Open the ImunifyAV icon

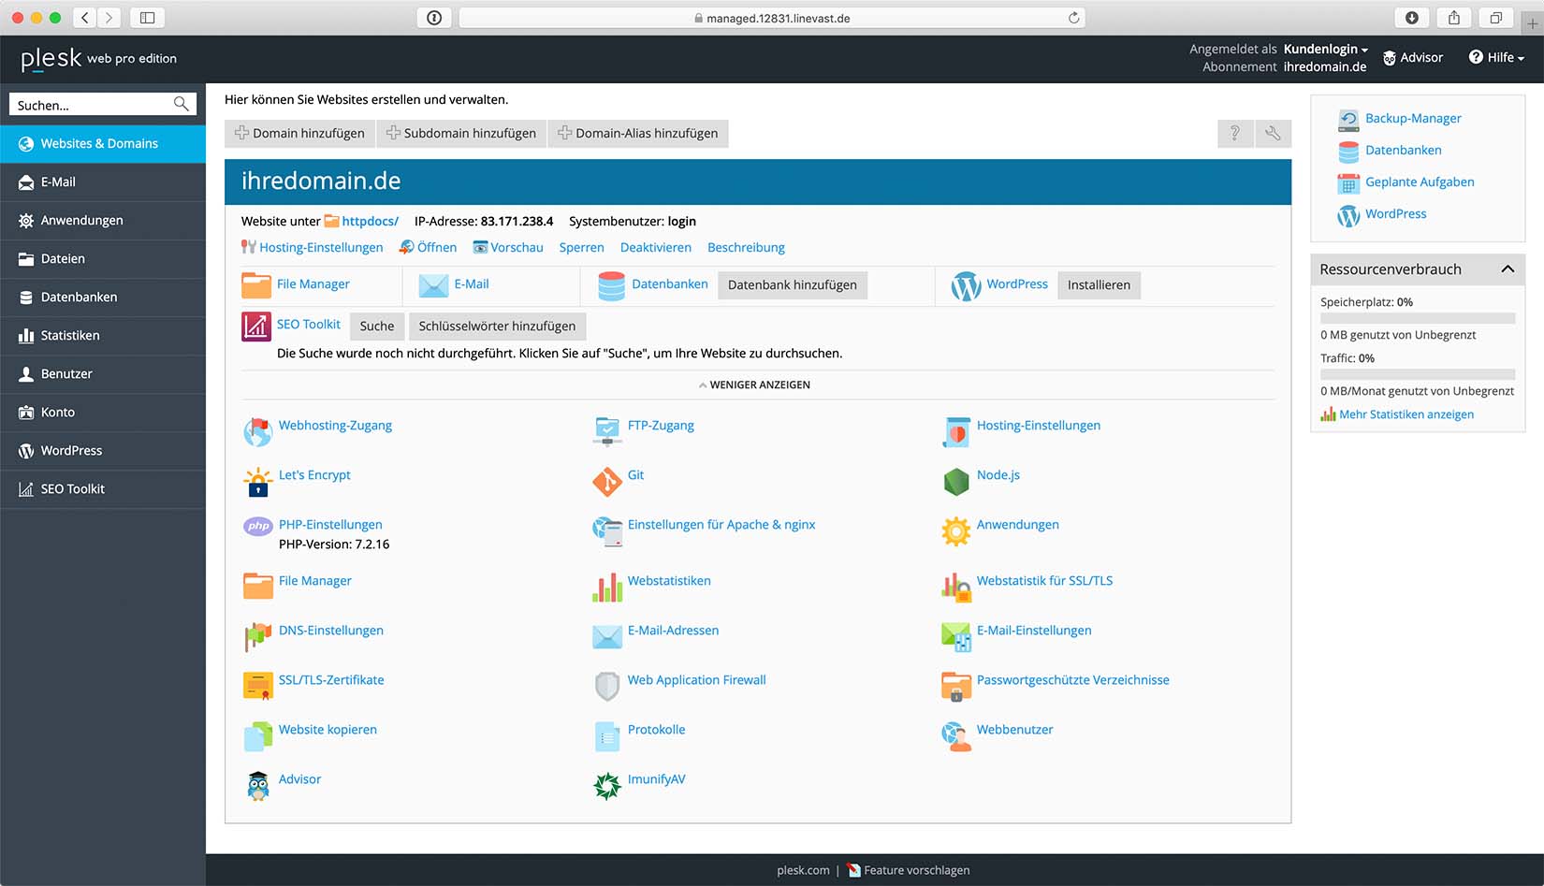(607, 785)
